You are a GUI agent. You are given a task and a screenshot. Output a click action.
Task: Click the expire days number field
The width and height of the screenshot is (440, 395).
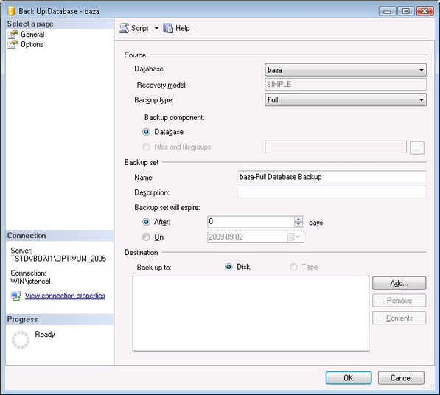click(x=251, y=222)
